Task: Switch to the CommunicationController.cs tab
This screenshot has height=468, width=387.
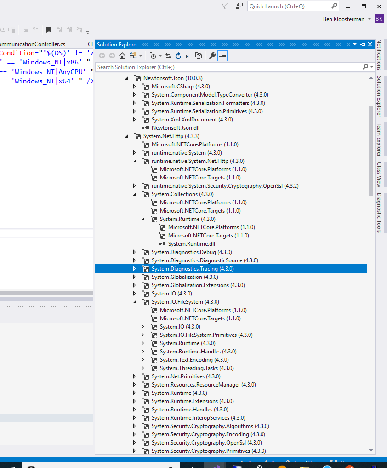Action: (x=33, y=44)
